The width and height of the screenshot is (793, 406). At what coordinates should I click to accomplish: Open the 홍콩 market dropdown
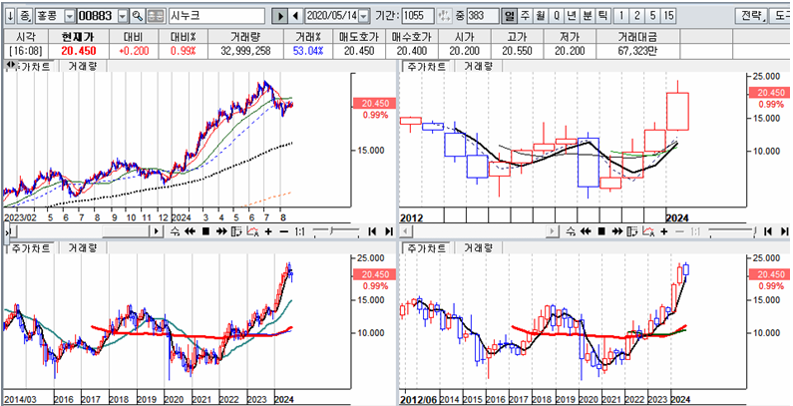[x=50, y=17]
